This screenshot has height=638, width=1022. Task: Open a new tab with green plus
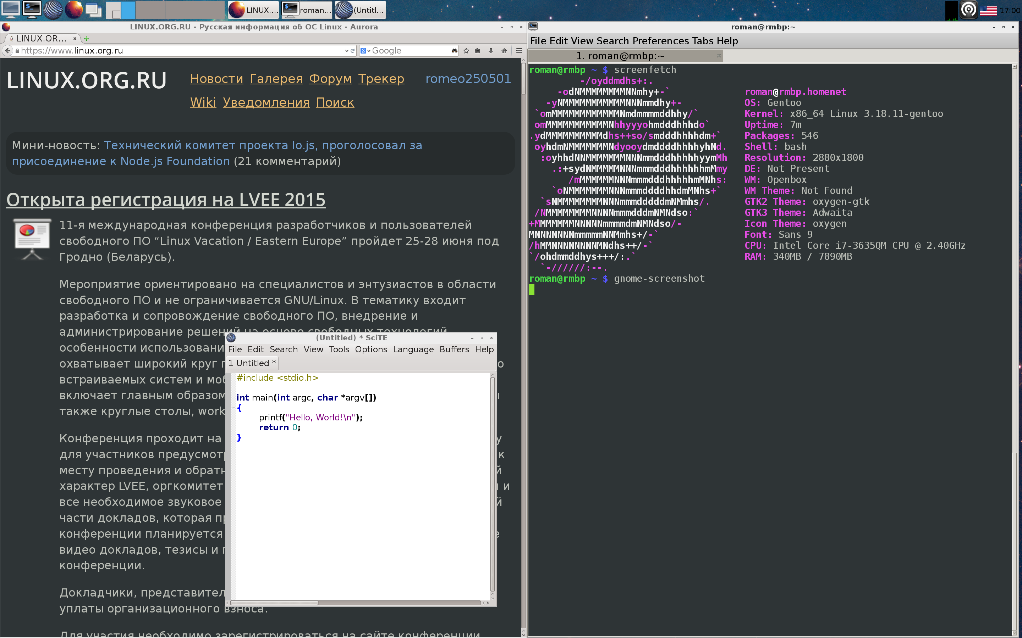point(87,38)
